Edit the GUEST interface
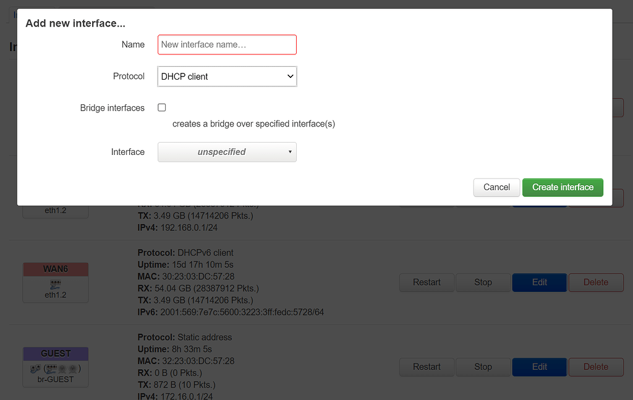Viewport: 633px width, 400px height. (539, 367)
